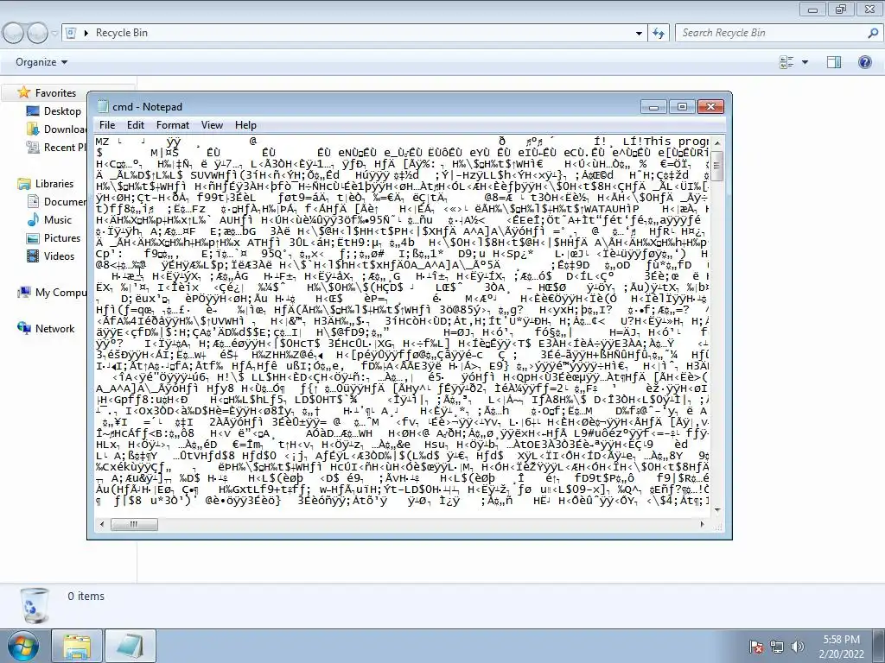This screenshot has height=663, width=885.
Task: Select Network in navigation pane
Action: [54, 329]
